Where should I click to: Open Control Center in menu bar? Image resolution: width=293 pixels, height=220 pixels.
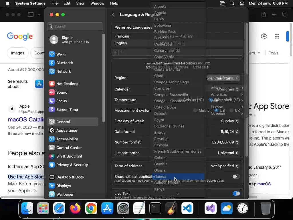[x=242, y=3]
